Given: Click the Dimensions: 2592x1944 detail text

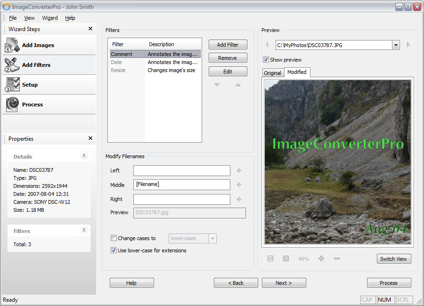Looking at the screenshot, I should point(41,186).
